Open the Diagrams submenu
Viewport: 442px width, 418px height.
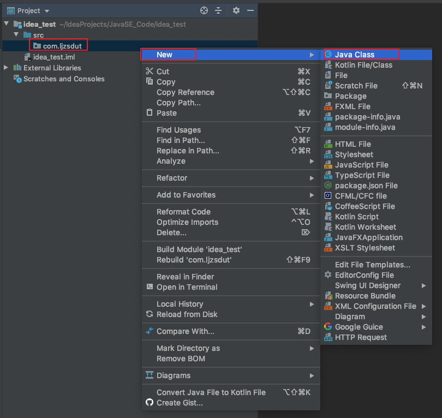[x=231, y=375]
